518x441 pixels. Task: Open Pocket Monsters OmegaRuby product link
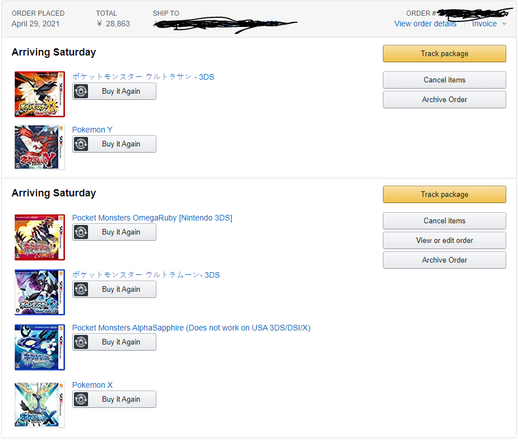coord(152,218)
